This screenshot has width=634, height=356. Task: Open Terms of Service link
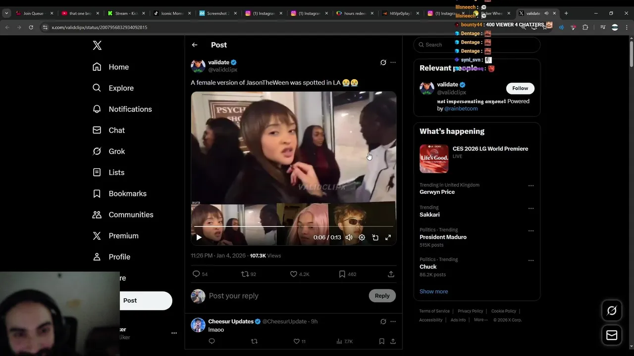tap(434, 311)
